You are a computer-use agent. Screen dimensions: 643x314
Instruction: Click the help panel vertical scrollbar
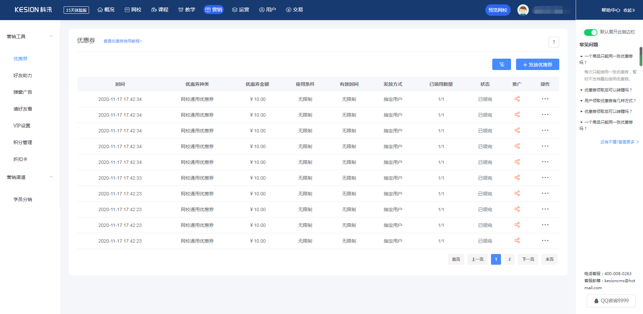(x=641, y=57)
